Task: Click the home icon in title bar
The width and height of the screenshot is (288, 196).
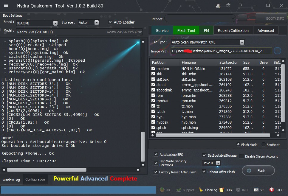Action: coord(228,5)
